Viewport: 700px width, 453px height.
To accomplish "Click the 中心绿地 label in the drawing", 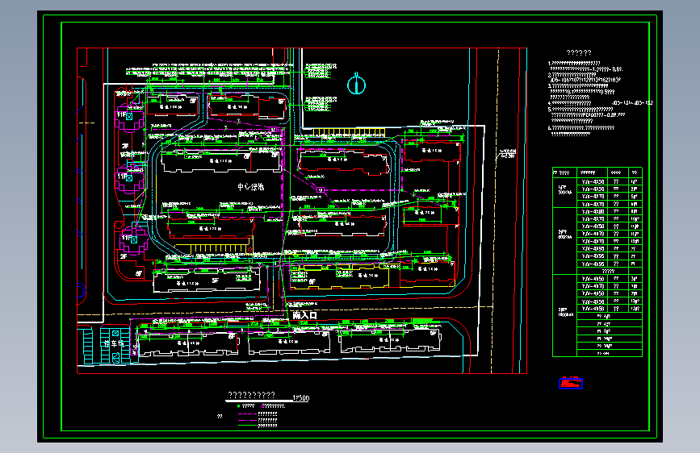I will [250, 187].
